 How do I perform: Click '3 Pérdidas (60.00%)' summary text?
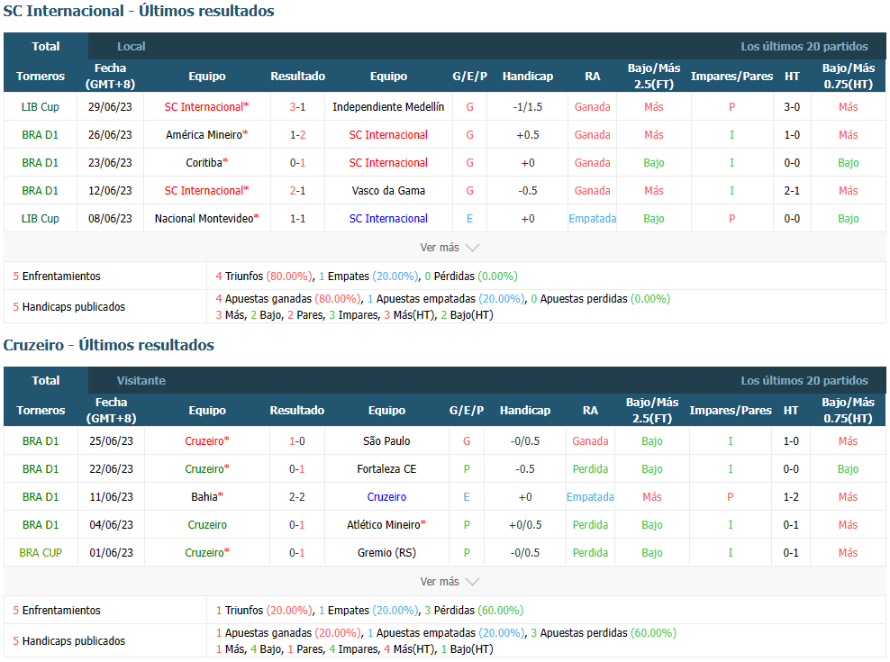pyautogui.click(x=474, y=611)
